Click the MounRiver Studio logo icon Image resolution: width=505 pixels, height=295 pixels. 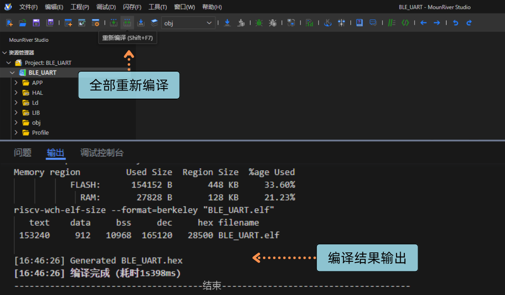click(8, 7)
